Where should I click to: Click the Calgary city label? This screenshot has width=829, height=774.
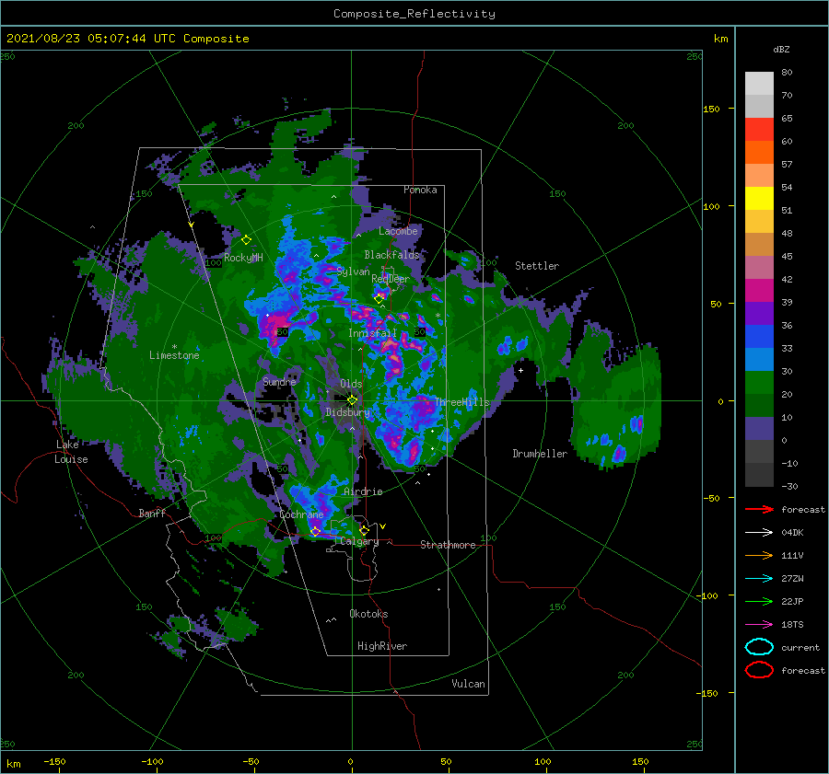(359, 541)
